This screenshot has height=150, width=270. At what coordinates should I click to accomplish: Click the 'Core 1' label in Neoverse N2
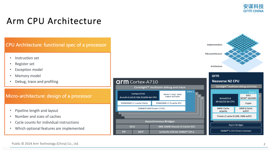pos(252,92)
